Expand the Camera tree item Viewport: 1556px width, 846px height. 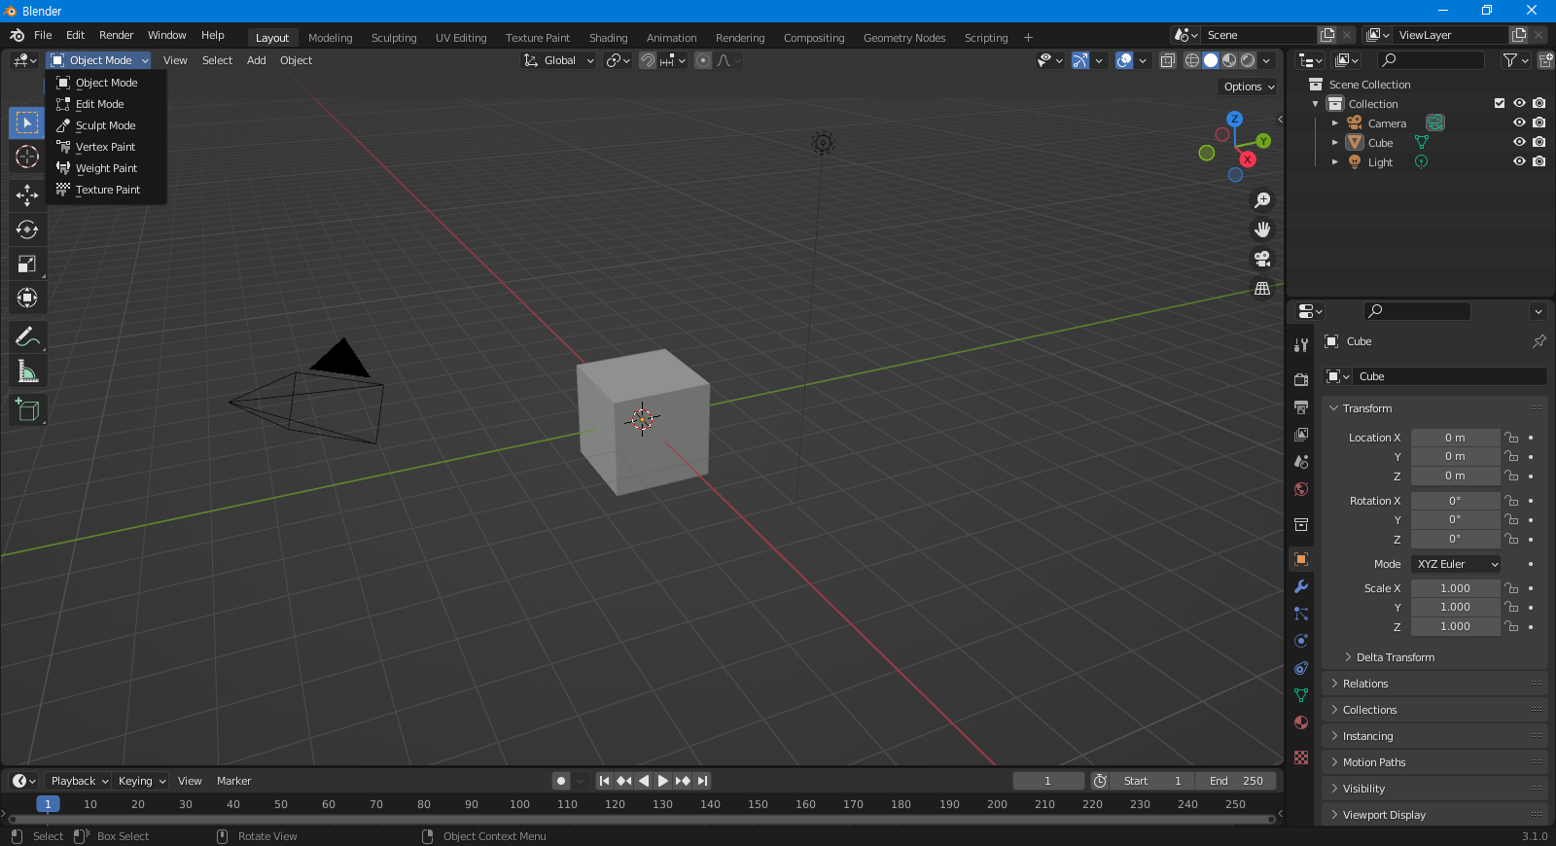tap(1335, 123)
